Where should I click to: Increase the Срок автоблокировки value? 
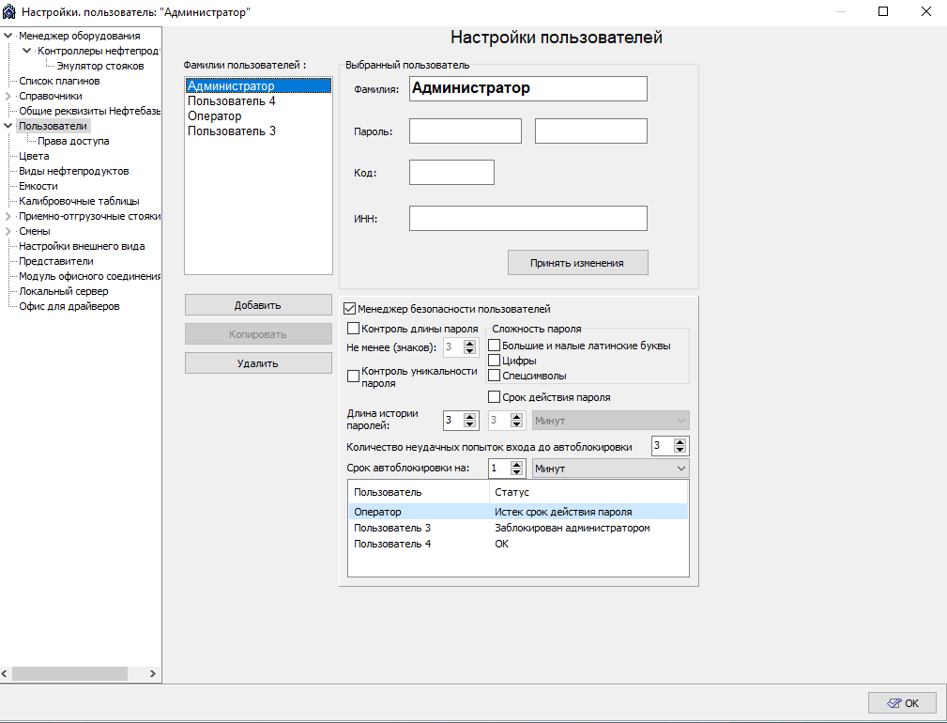(x=516, y=465)
